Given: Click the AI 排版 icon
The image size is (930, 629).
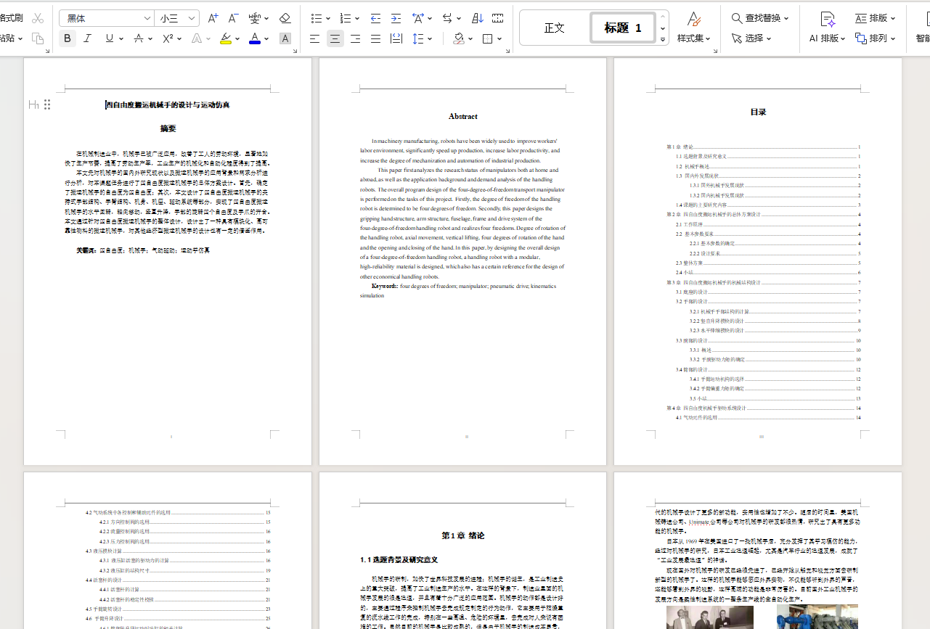Looking at the screenshot, I should (x=827, y=18).
